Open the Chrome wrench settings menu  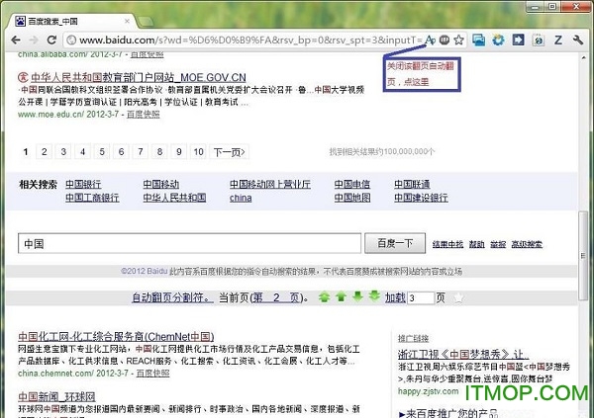coord(579,40)
